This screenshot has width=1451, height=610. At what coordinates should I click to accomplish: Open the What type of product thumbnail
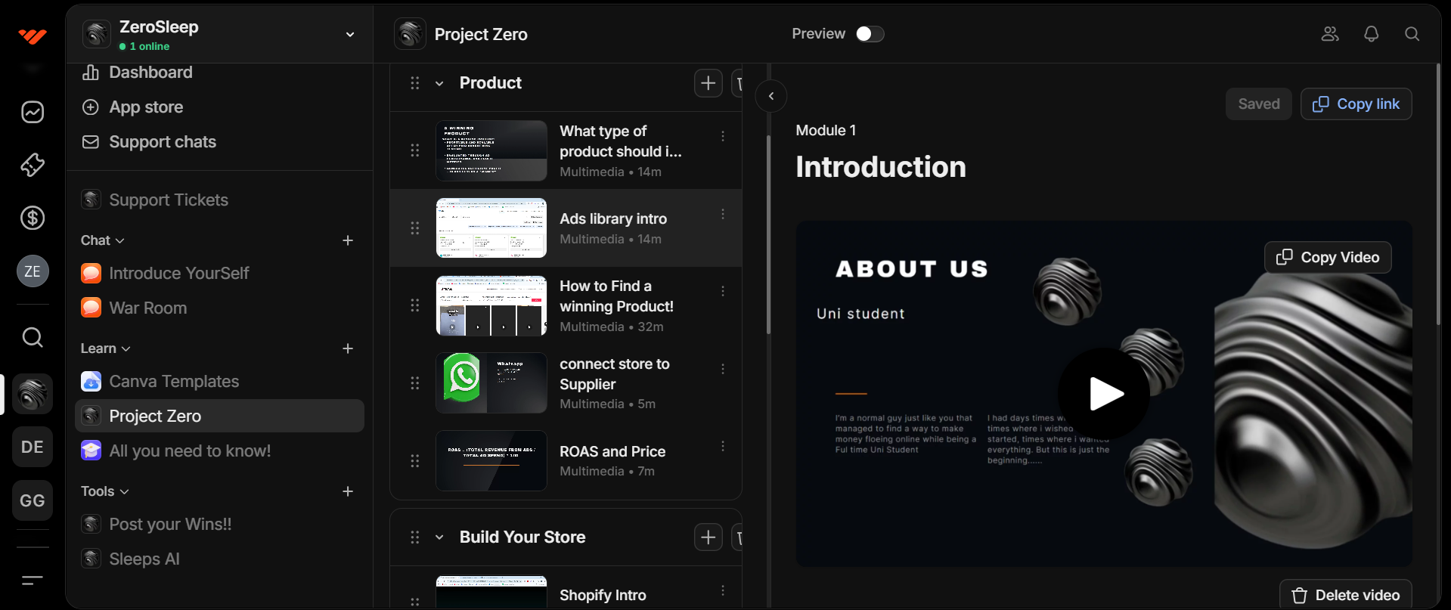tap(491, 150)
